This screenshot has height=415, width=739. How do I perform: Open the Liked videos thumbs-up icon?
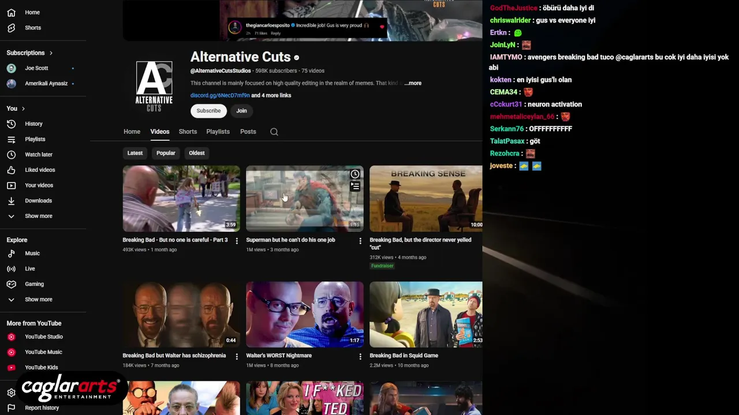coord(11,170)
